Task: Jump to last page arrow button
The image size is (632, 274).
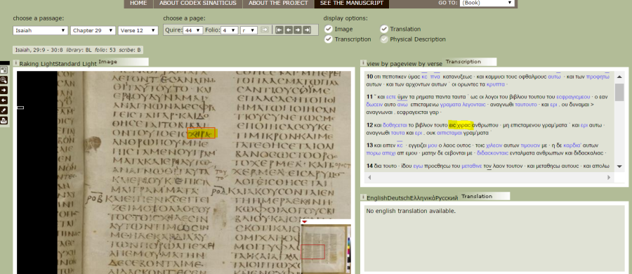Action: click(x=307, y=30)
